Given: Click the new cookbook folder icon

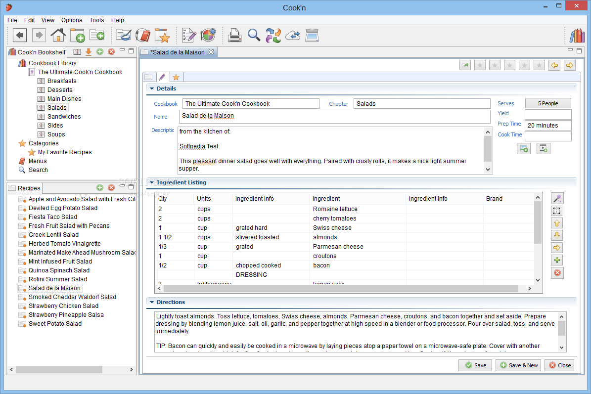Looking at the screenshot, I should [x=78, y=36].
